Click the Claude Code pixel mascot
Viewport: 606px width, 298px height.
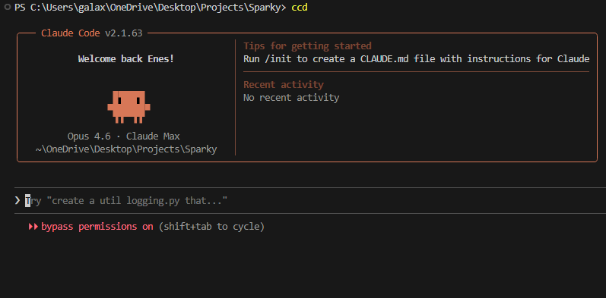[128, 107]
